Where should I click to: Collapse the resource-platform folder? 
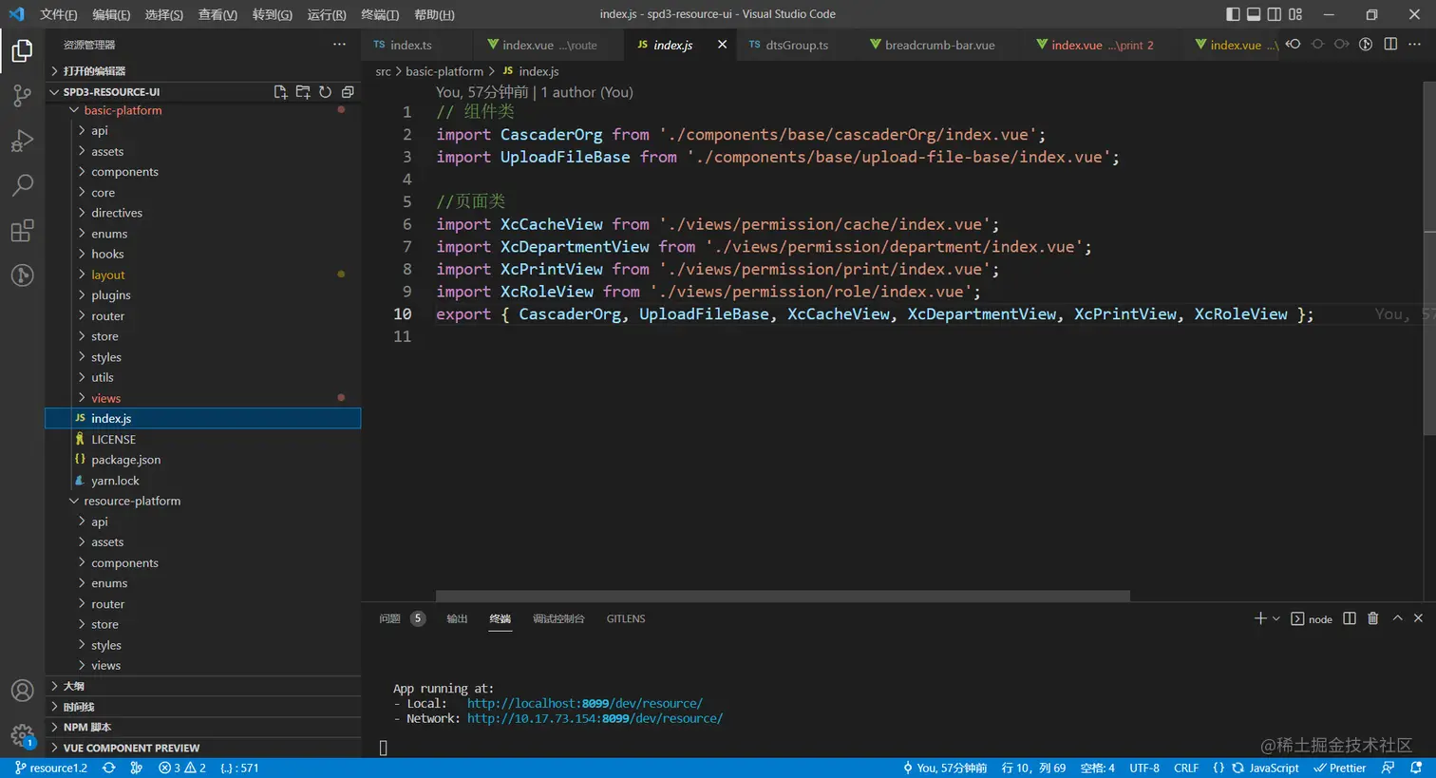[131, 501]
